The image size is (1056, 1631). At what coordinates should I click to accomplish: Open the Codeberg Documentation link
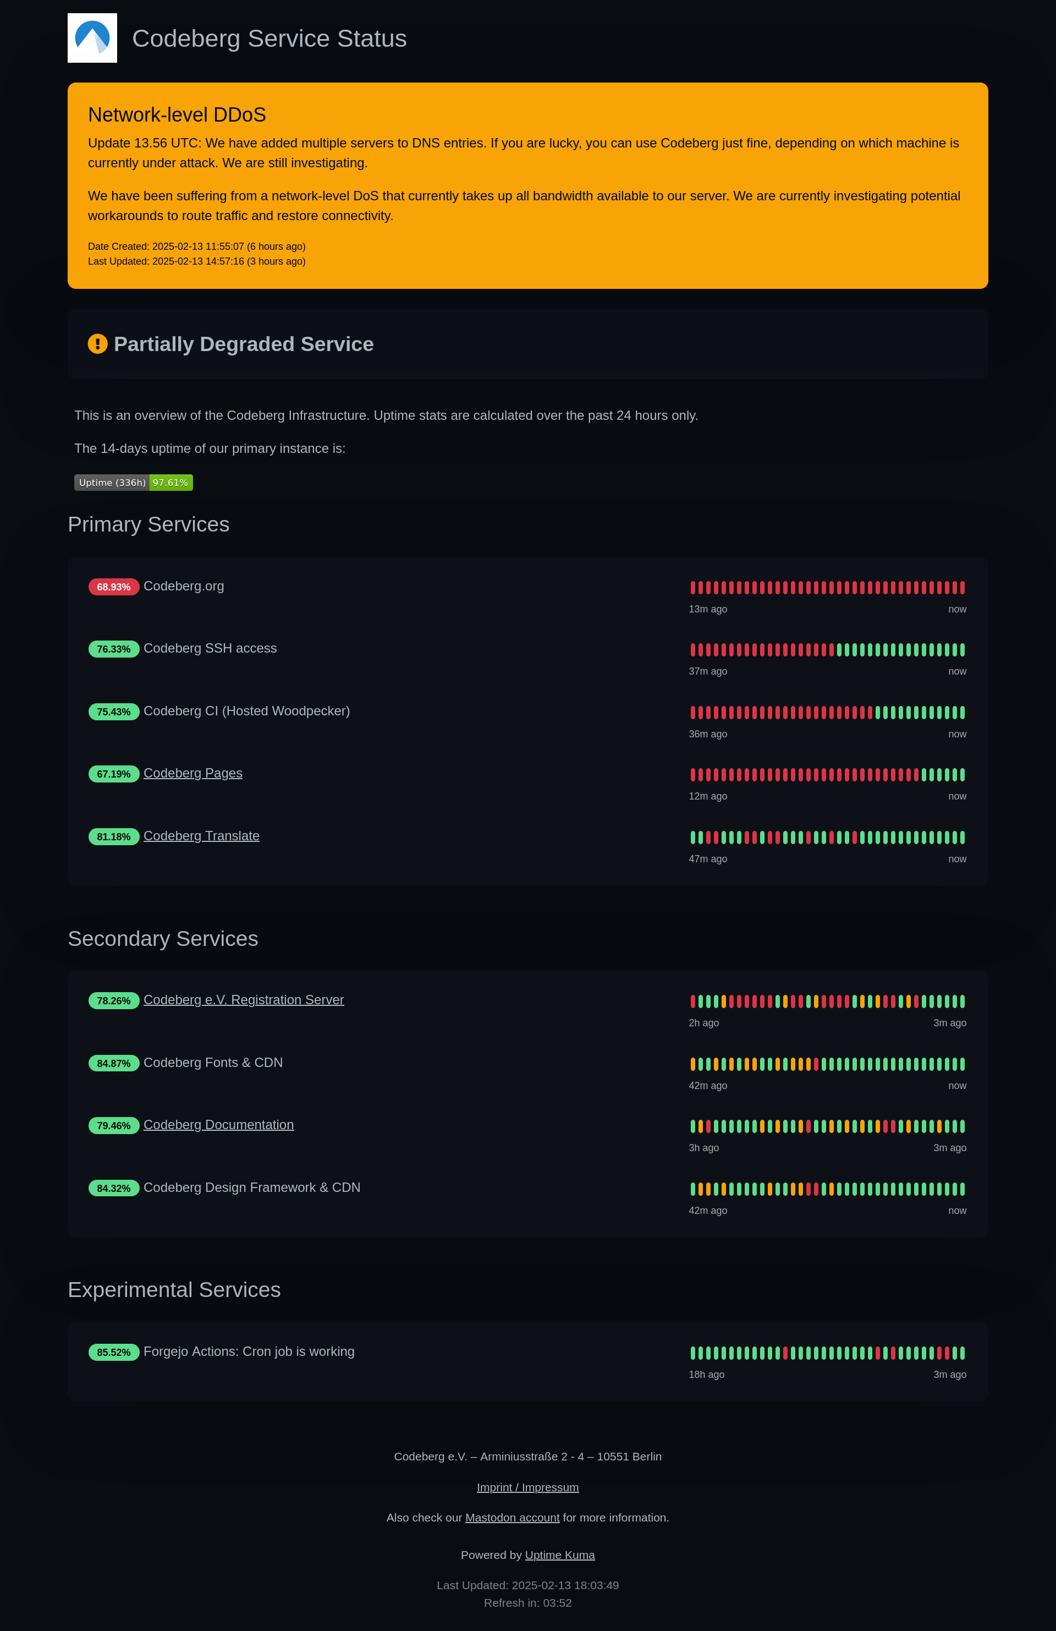218,1125
